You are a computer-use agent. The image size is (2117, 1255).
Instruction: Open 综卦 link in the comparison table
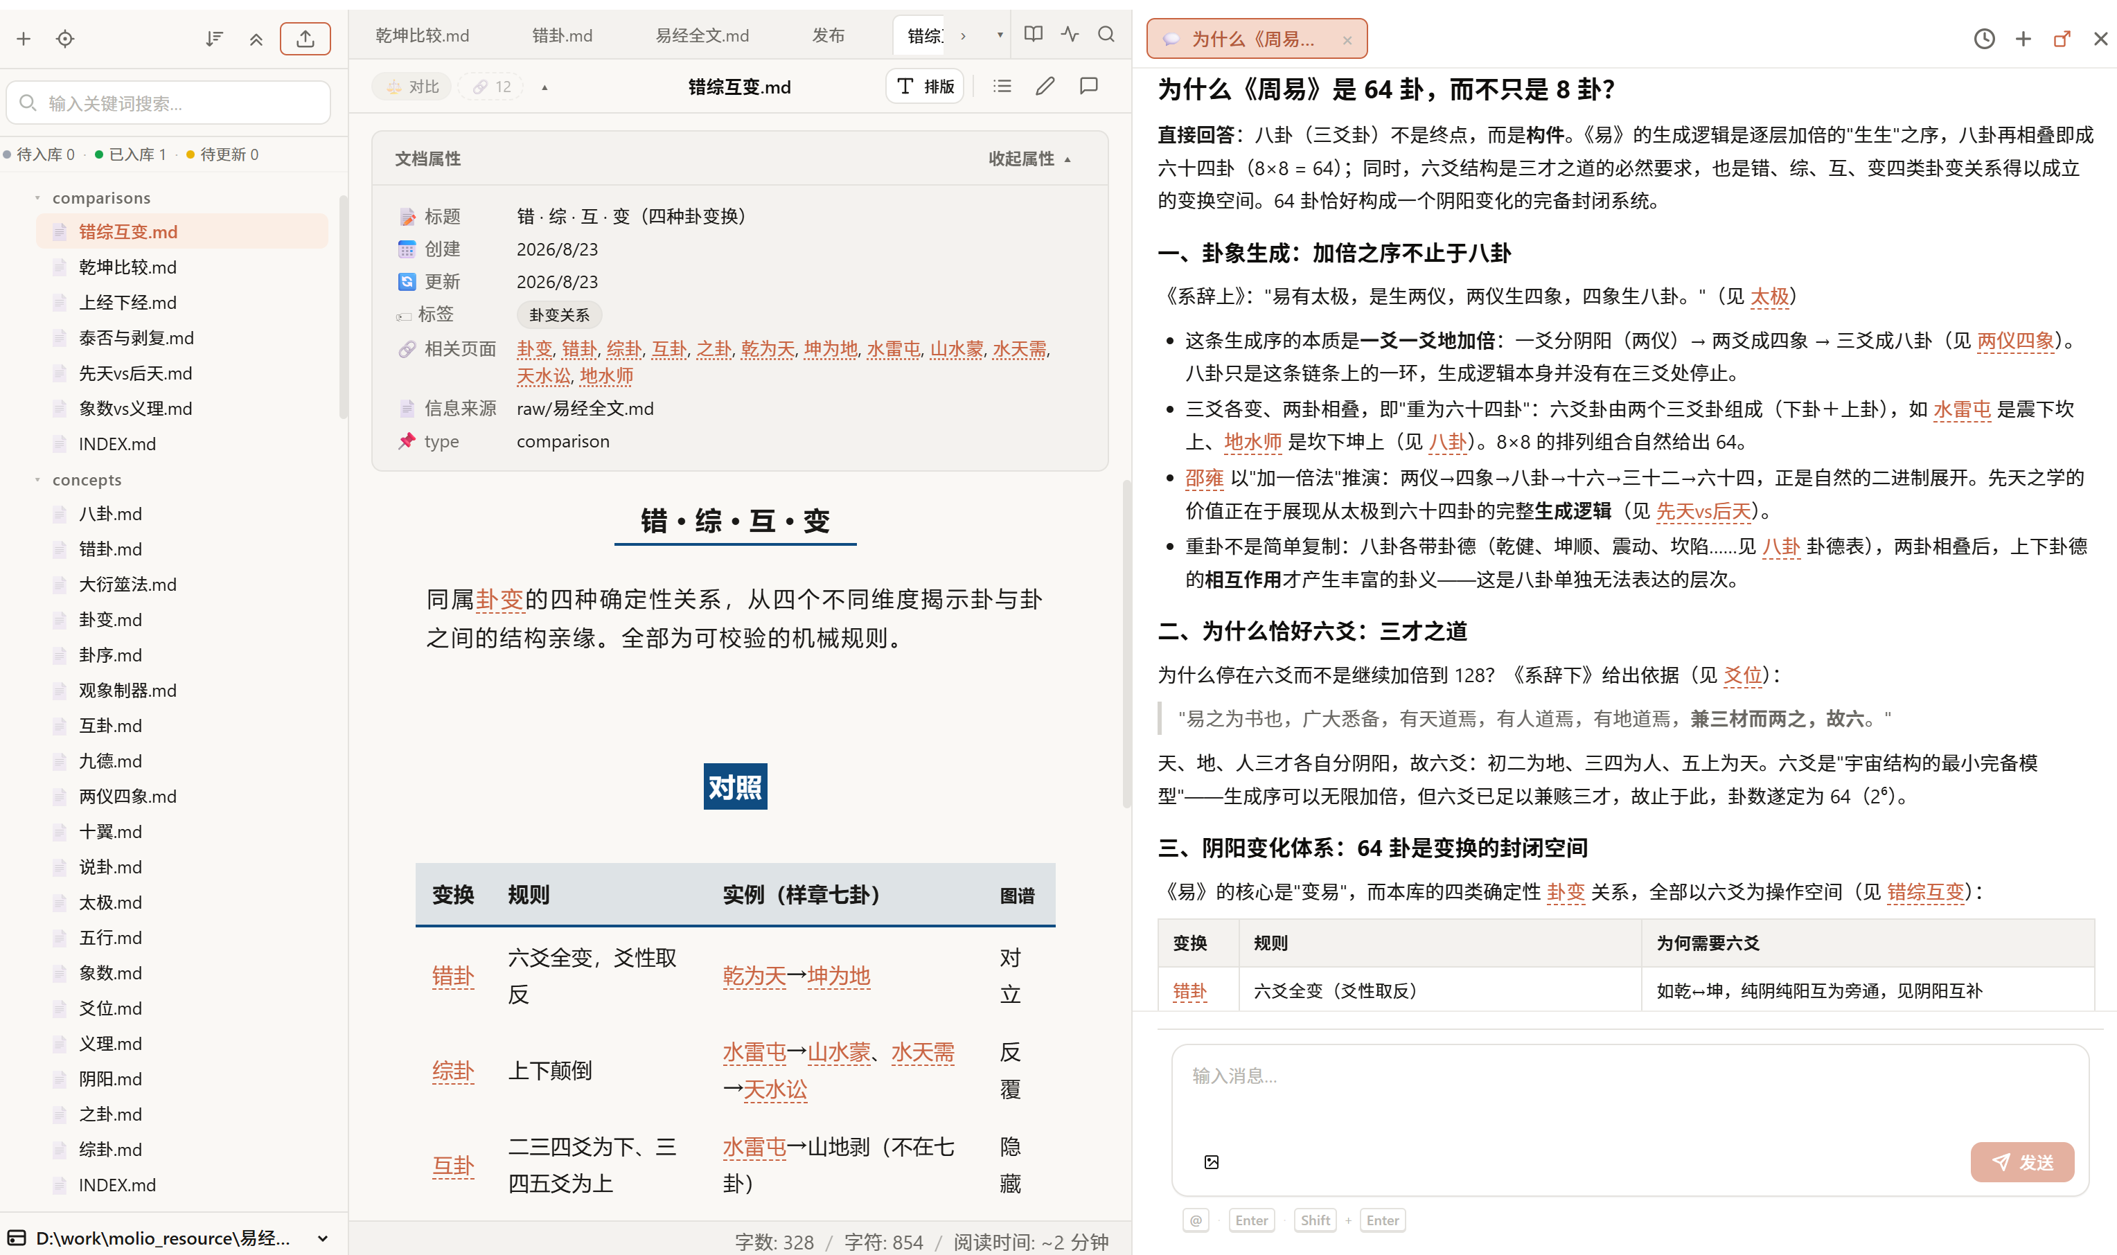point(453,1071)
